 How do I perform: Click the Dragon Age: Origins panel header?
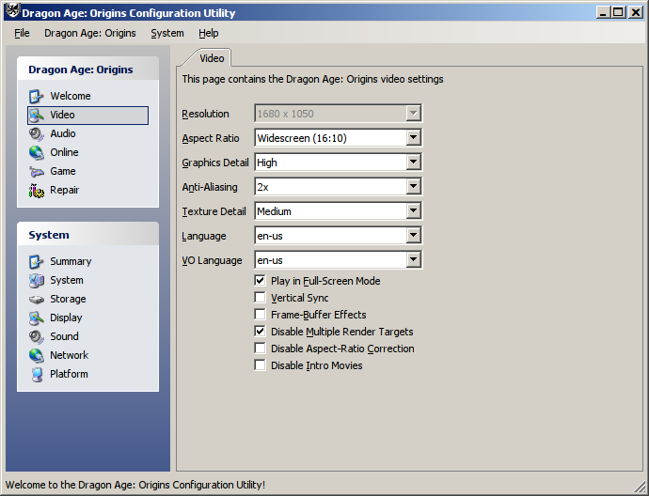[87, 69]
